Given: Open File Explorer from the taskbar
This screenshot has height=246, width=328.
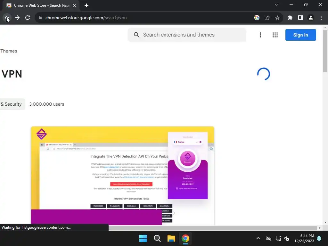Looking at the screenshot, I should click(x=171, y=238).
